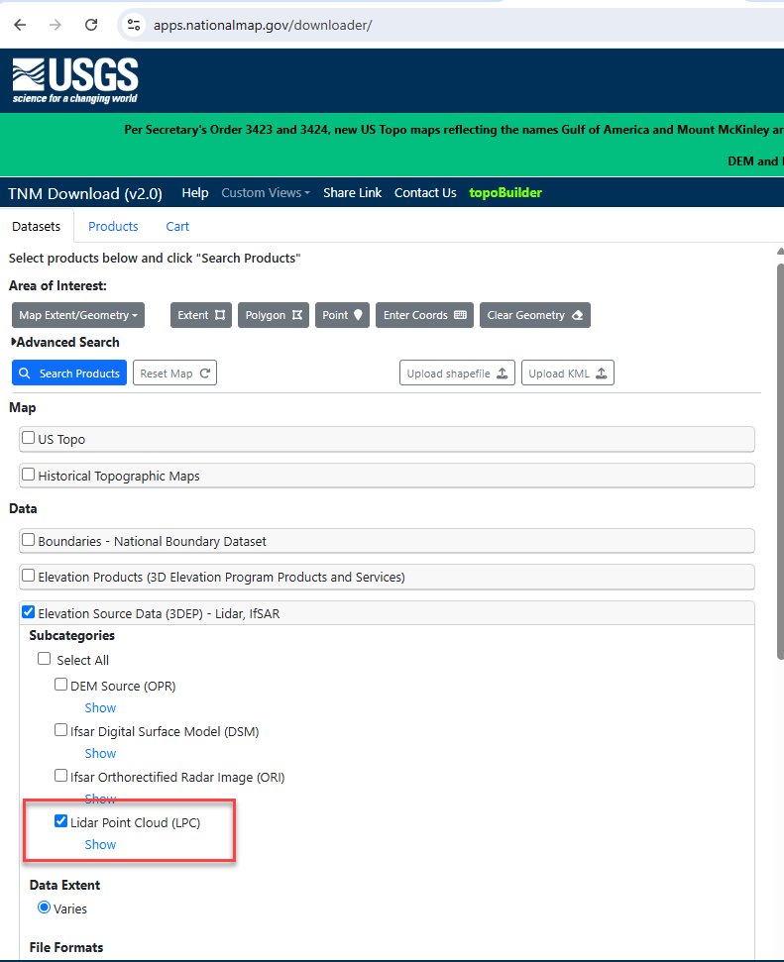Click Share Link in nav bar
Viewport: 784px width, 962px height.
point(353,192)
